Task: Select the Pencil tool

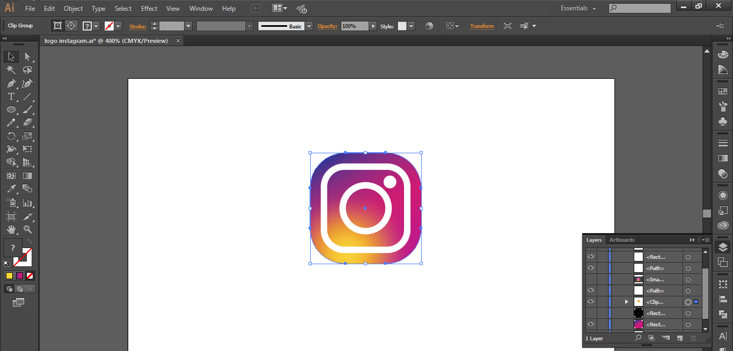Action: tap(11, 123)
